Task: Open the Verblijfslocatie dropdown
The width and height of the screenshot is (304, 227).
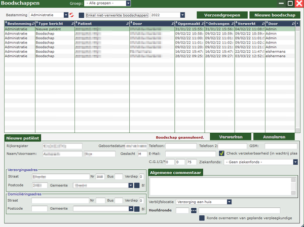Action: tap(230, 202)
